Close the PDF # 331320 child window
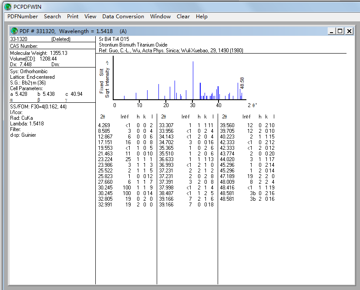 point(349,31)
